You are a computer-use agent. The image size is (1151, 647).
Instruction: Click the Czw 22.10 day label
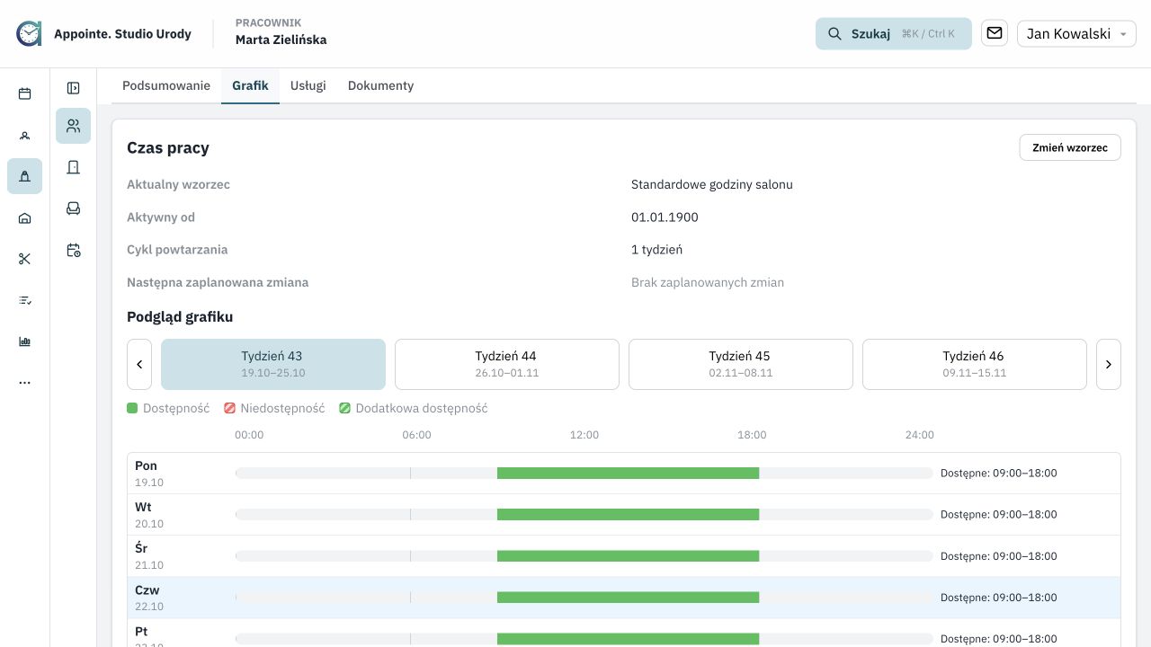point(149,598)
